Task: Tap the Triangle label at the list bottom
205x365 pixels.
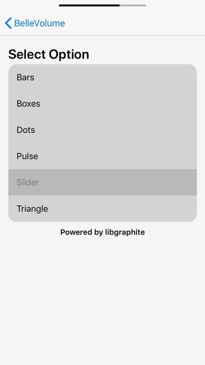Action: [32, 209]
